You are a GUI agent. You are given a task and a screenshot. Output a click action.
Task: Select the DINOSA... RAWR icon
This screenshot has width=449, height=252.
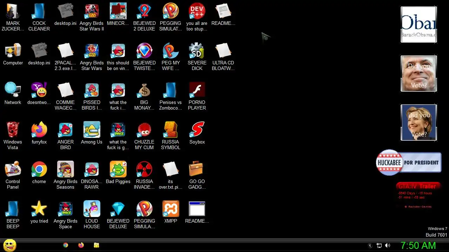point(92,175)
